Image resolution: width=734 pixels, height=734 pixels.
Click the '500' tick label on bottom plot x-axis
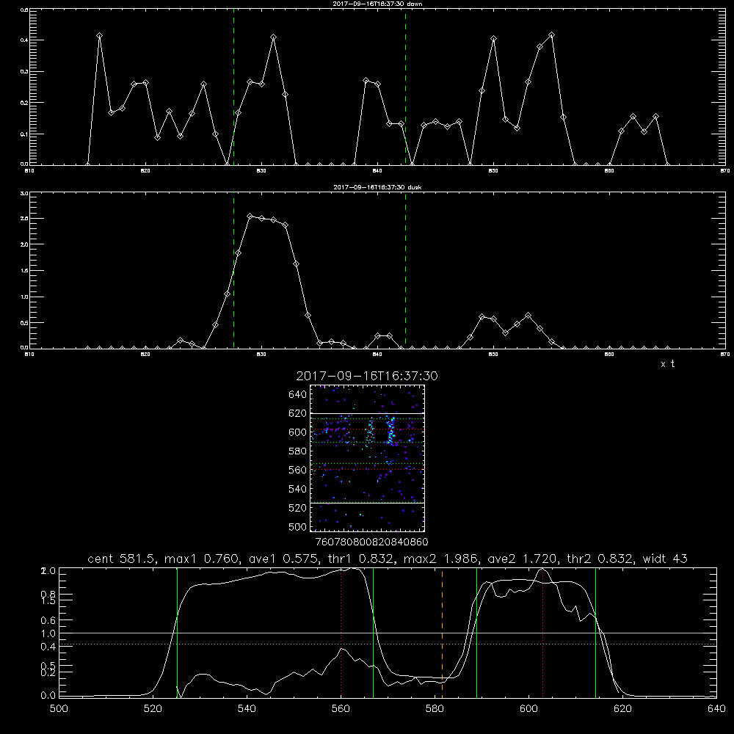tap(59, 709)
